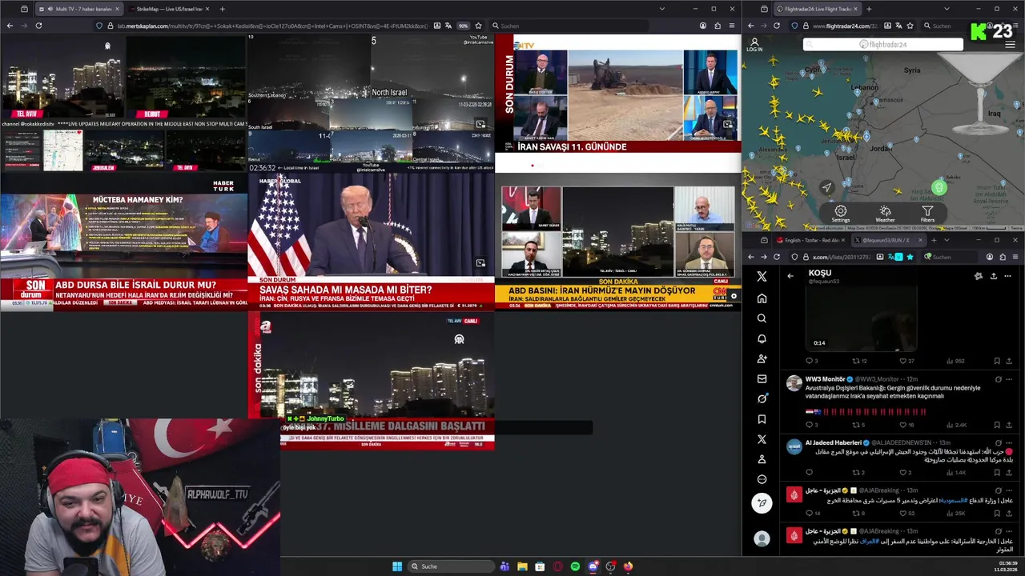Open Flightradar24 hamburger menu
This screenshot has height=576, width=1025.
click(1011, 45)
